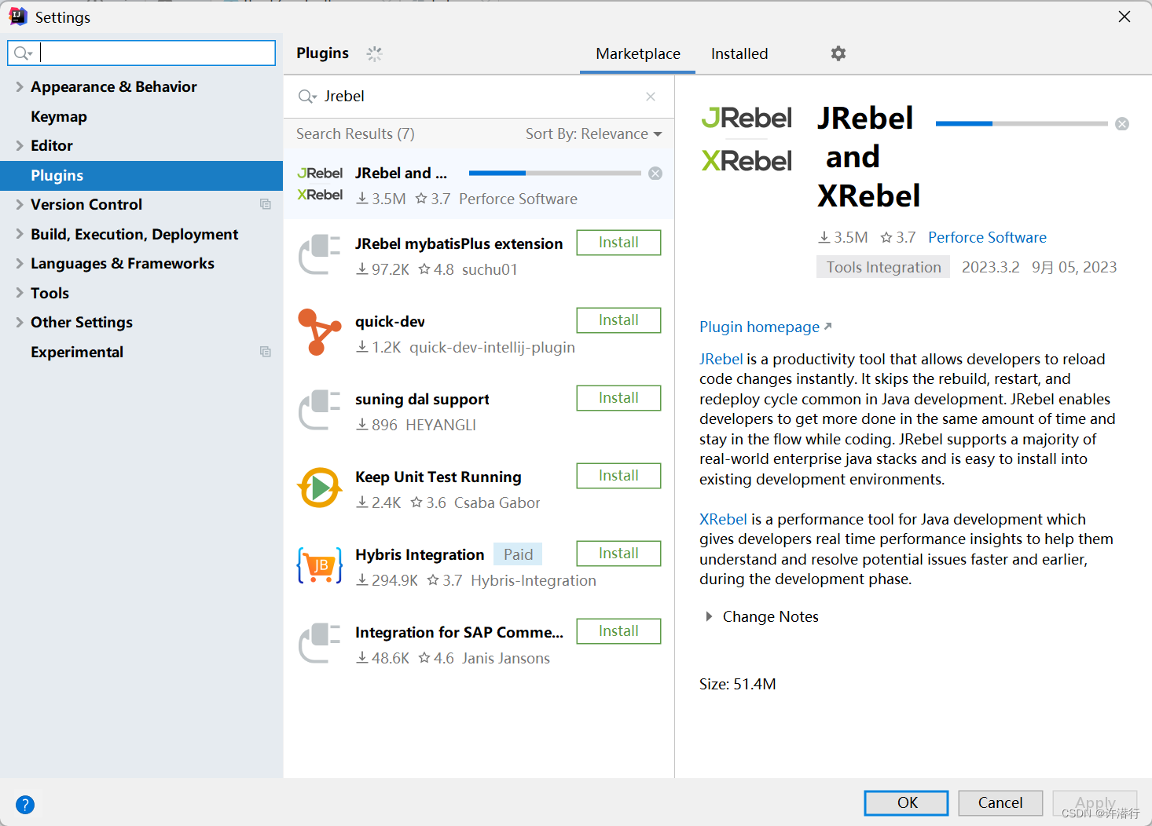
Task: Cancel JRebel download in results list
Action: [x=655, y=174]
